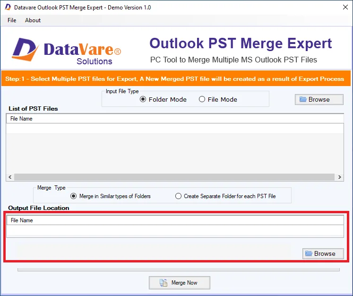Click File Name header in Output File Location
The height and width of the screenshot is (296, 353).
[x=175, y=220]
